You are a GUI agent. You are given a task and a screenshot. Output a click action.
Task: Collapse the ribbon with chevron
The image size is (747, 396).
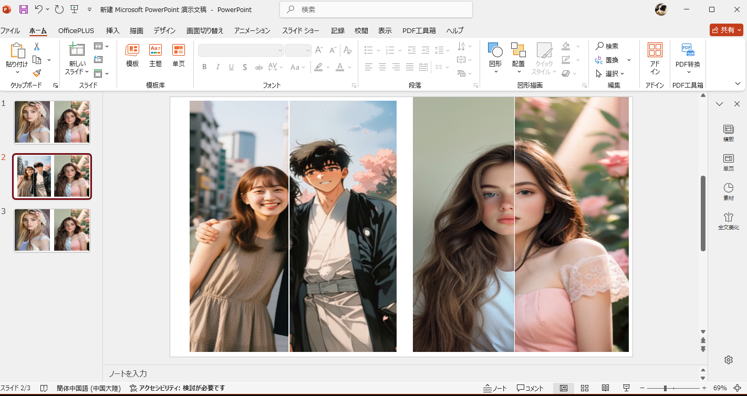[x=738, y=84]
